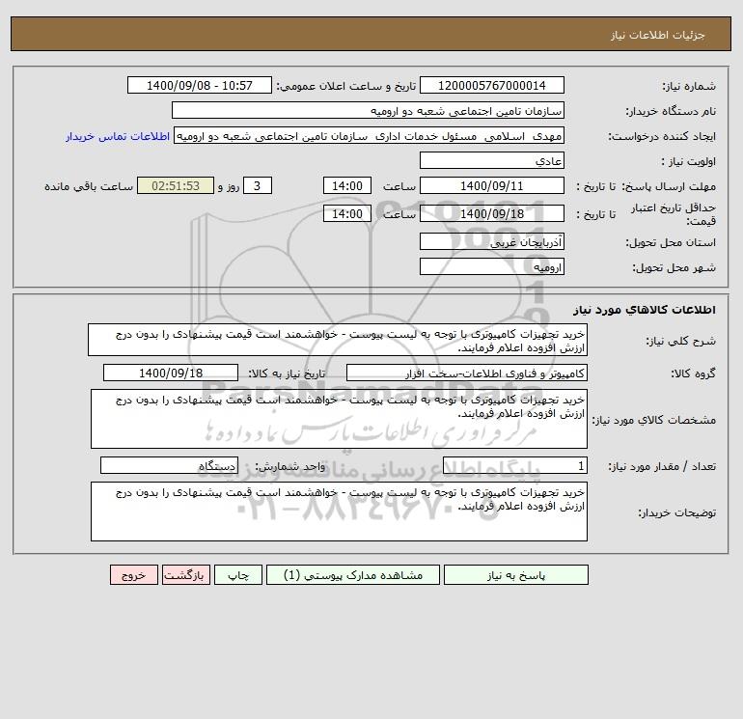The width and height of the screenshot is (743, 719).
Task: Click the مشخصات کالای مورد نیاز text area
Action: click(x=339, y=419)
